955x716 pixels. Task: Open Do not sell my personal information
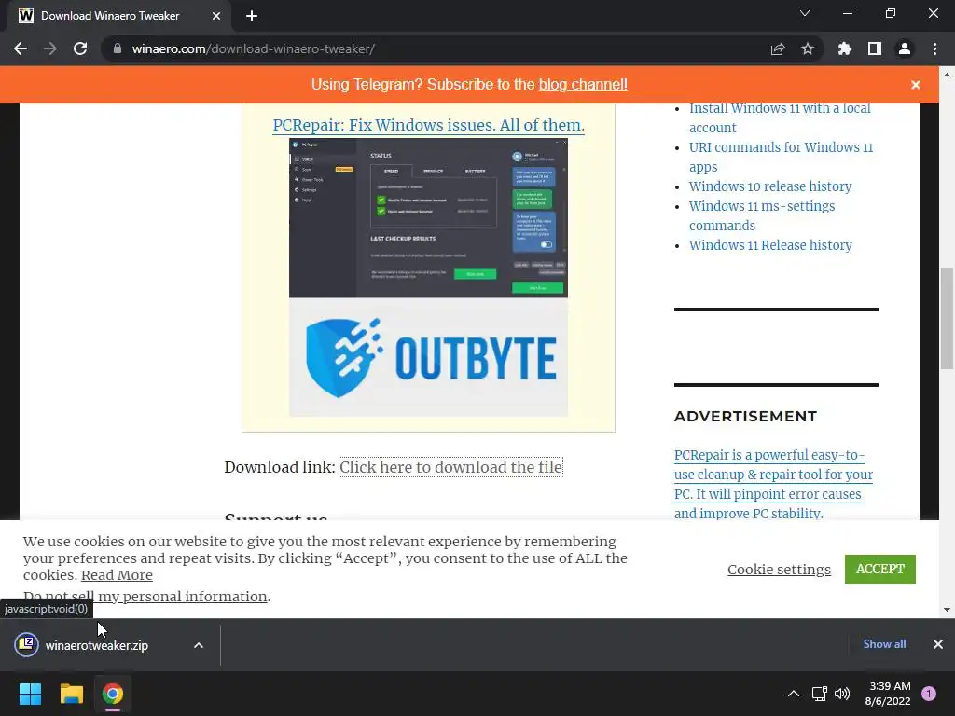coord(145,596)
